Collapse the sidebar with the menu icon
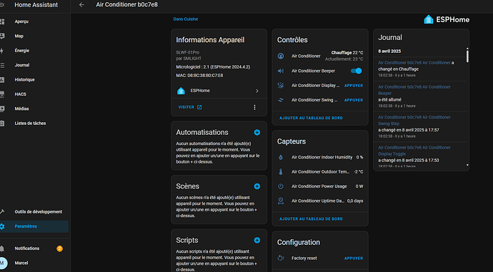 click(x=2, y=5)
